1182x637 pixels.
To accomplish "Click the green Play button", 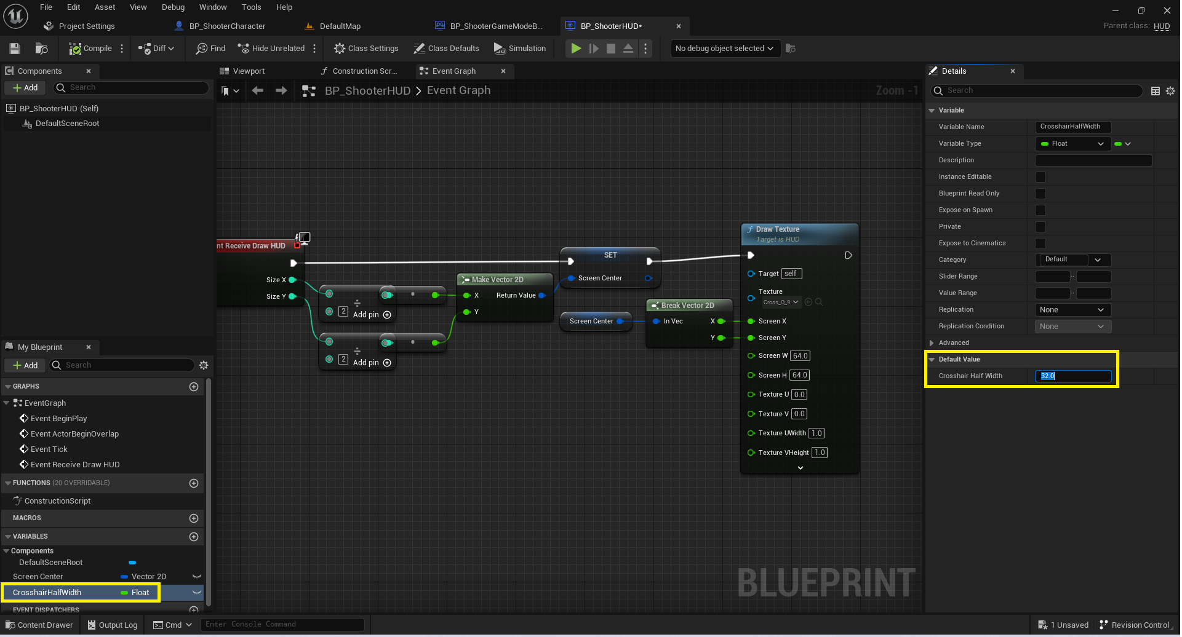I will click(576, 49).
